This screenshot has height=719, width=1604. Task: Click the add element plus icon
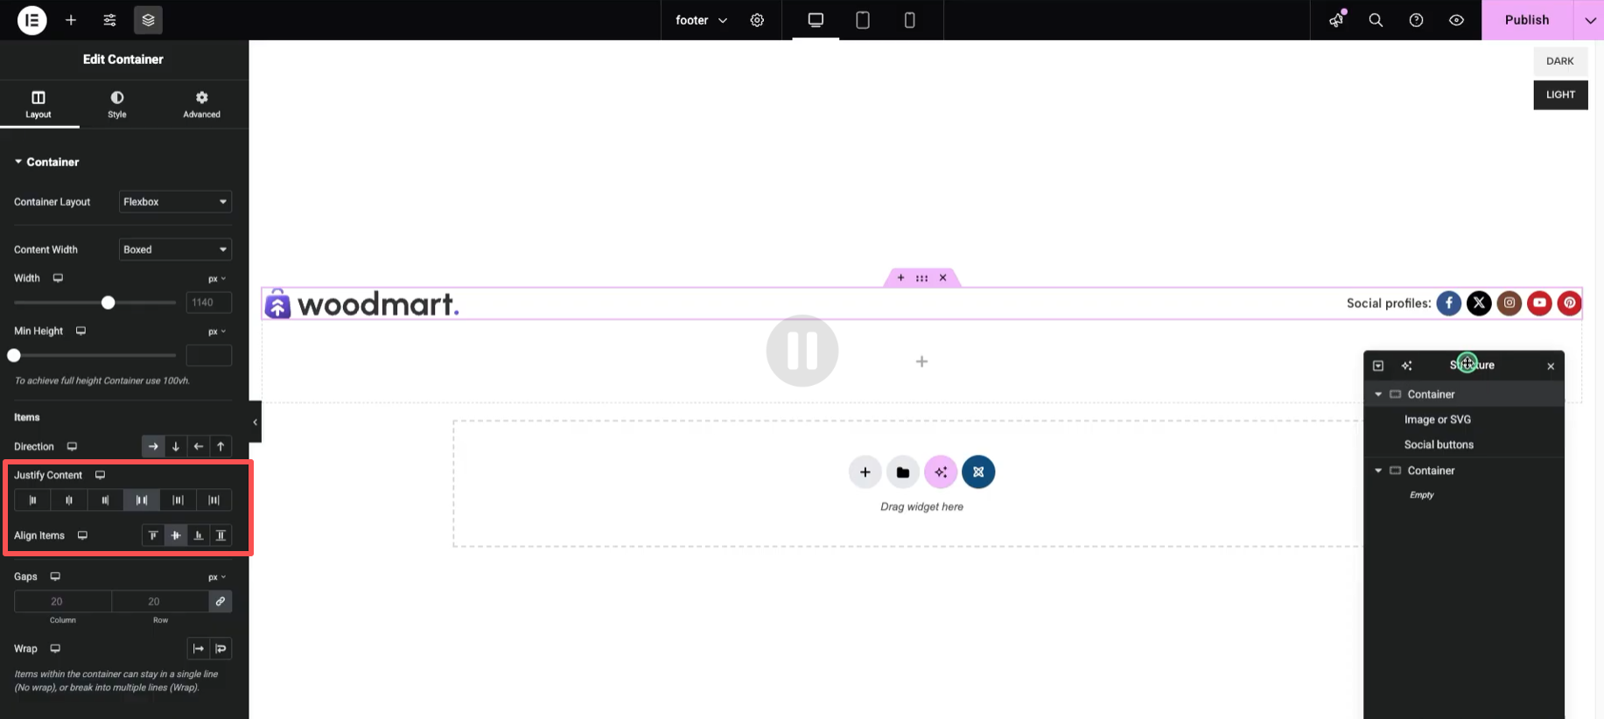pos(71,20)
